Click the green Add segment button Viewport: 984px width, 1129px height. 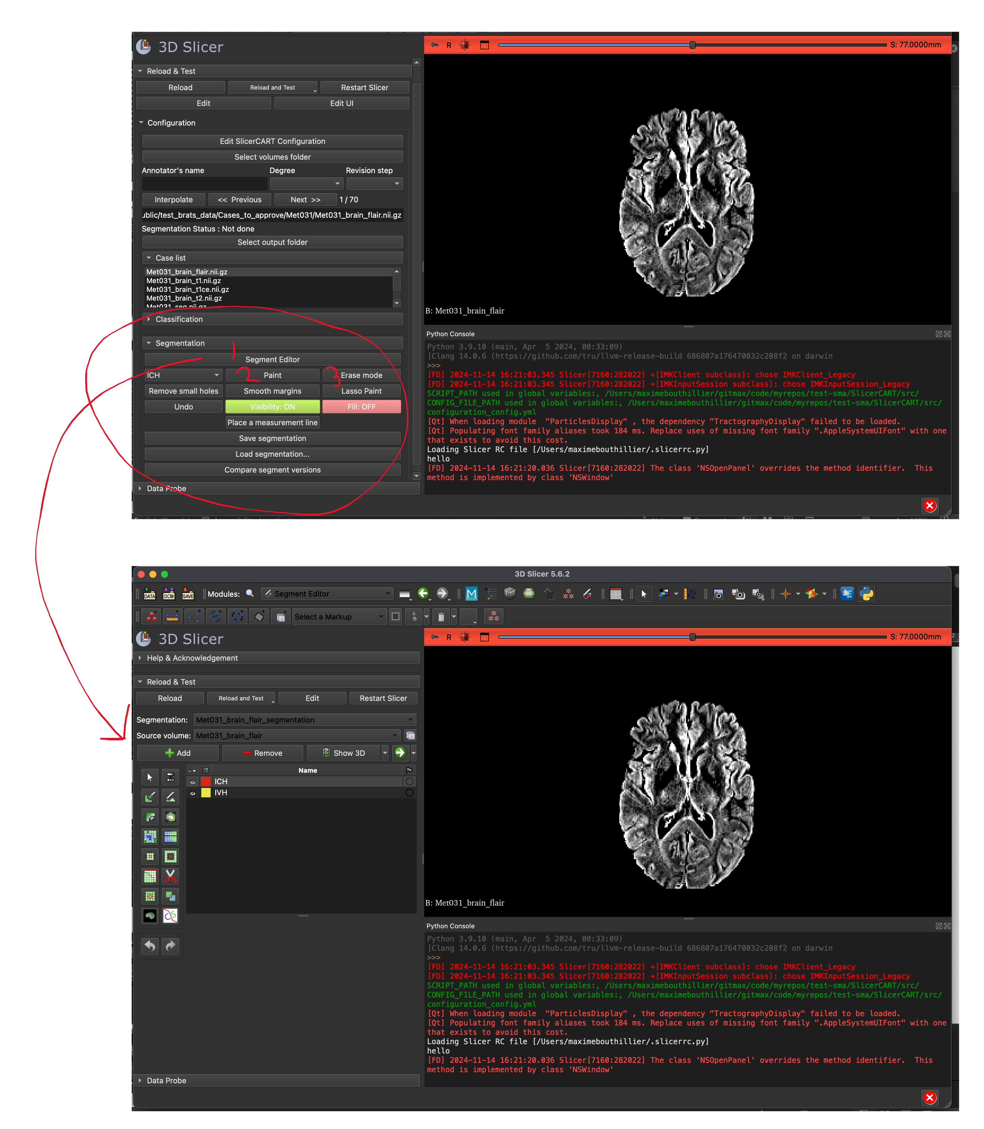coord(178,753)
